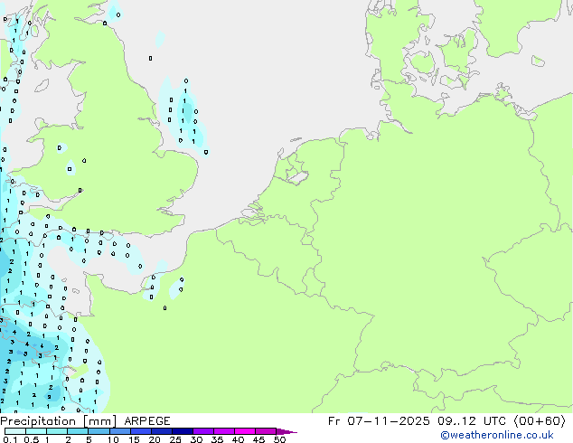Click the "0.5" legend scale label
573x443 pixels.
[x=32, y=439]
